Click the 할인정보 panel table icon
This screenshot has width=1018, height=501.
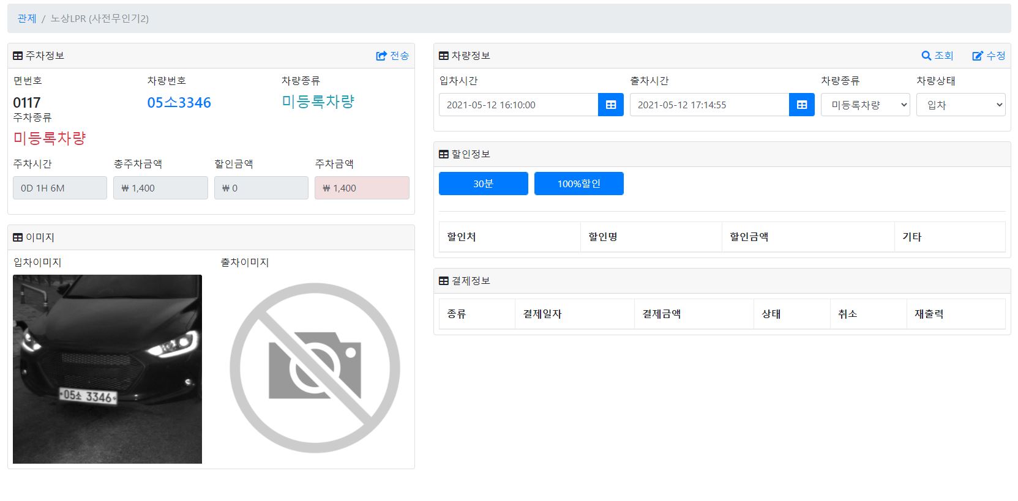click(x=444, y=154)
